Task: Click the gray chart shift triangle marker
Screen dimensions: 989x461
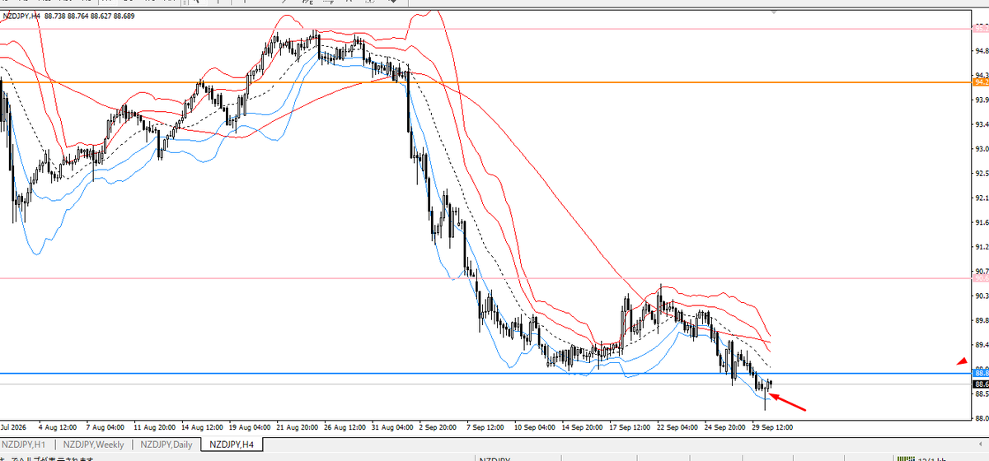Action: click(773, 12)
